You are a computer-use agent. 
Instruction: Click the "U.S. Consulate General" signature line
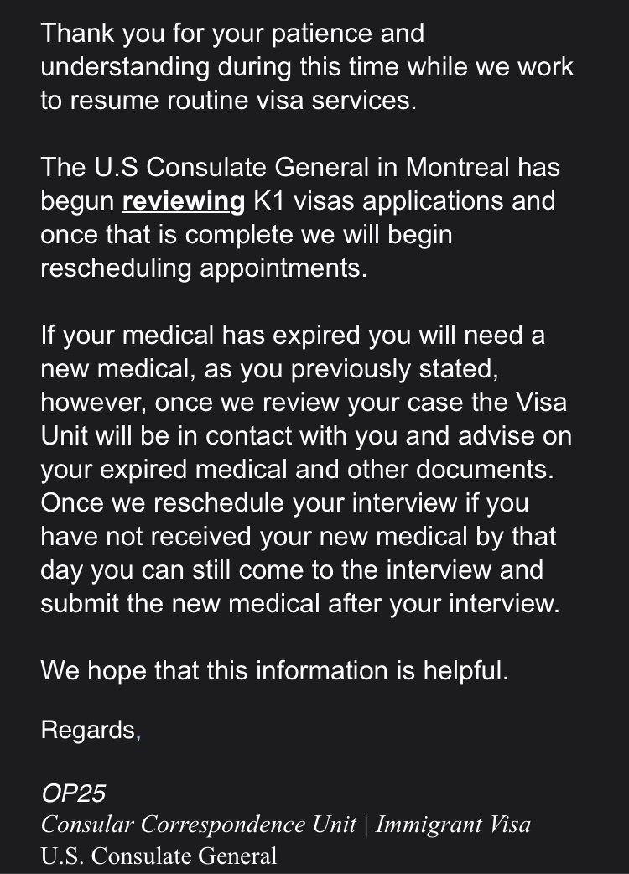click(x=159, y=856)
